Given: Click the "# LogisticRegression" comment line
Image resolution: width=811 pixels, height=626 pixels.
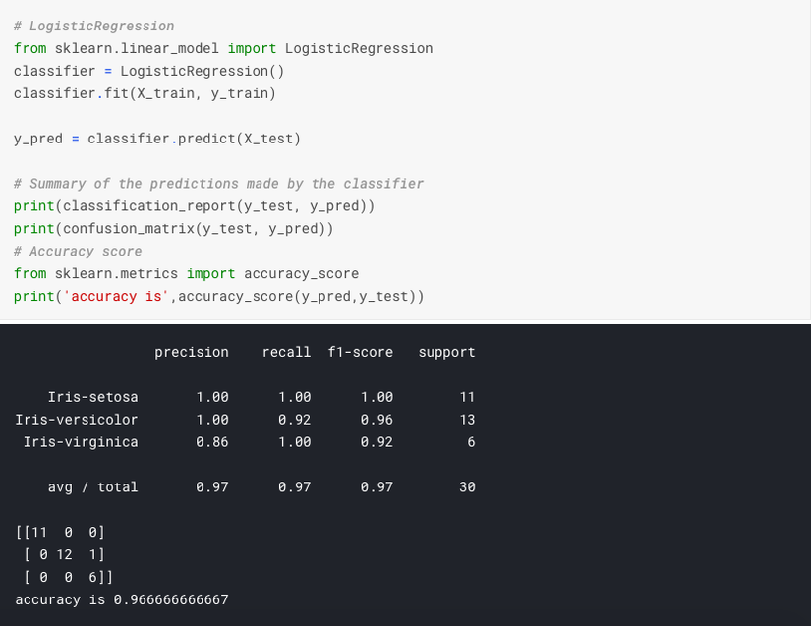Looking at the screenshot, I should (93, 26).
